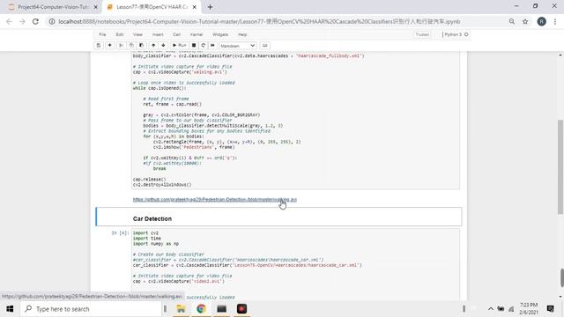
Task: Open a new browser tab
Action: point(210,7)
